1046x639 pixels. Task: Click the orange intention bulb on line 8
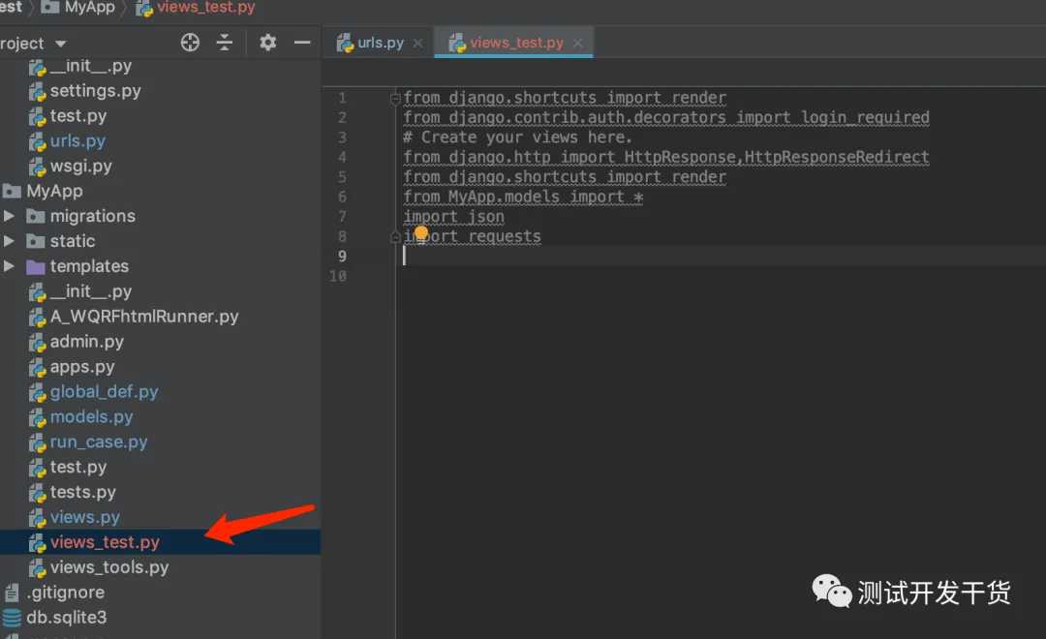click(421, 232)
